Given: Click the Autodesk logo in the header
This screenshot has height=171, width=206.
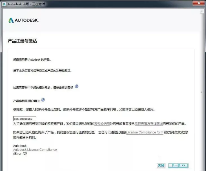Looking at the screenshot, I should [x=23, y=20].
